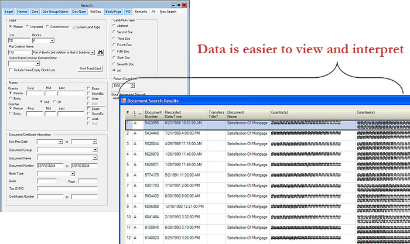The image size is (410, 244).
Task: Click the Grantor Last name field
Action: [71, 93]
